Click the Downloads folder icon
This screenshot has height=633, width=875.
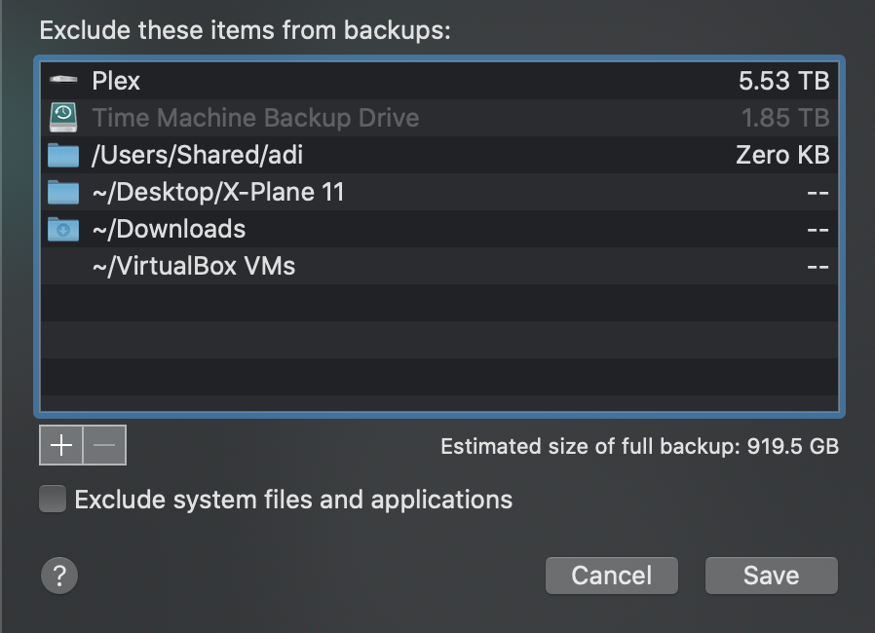pos(63,229)
